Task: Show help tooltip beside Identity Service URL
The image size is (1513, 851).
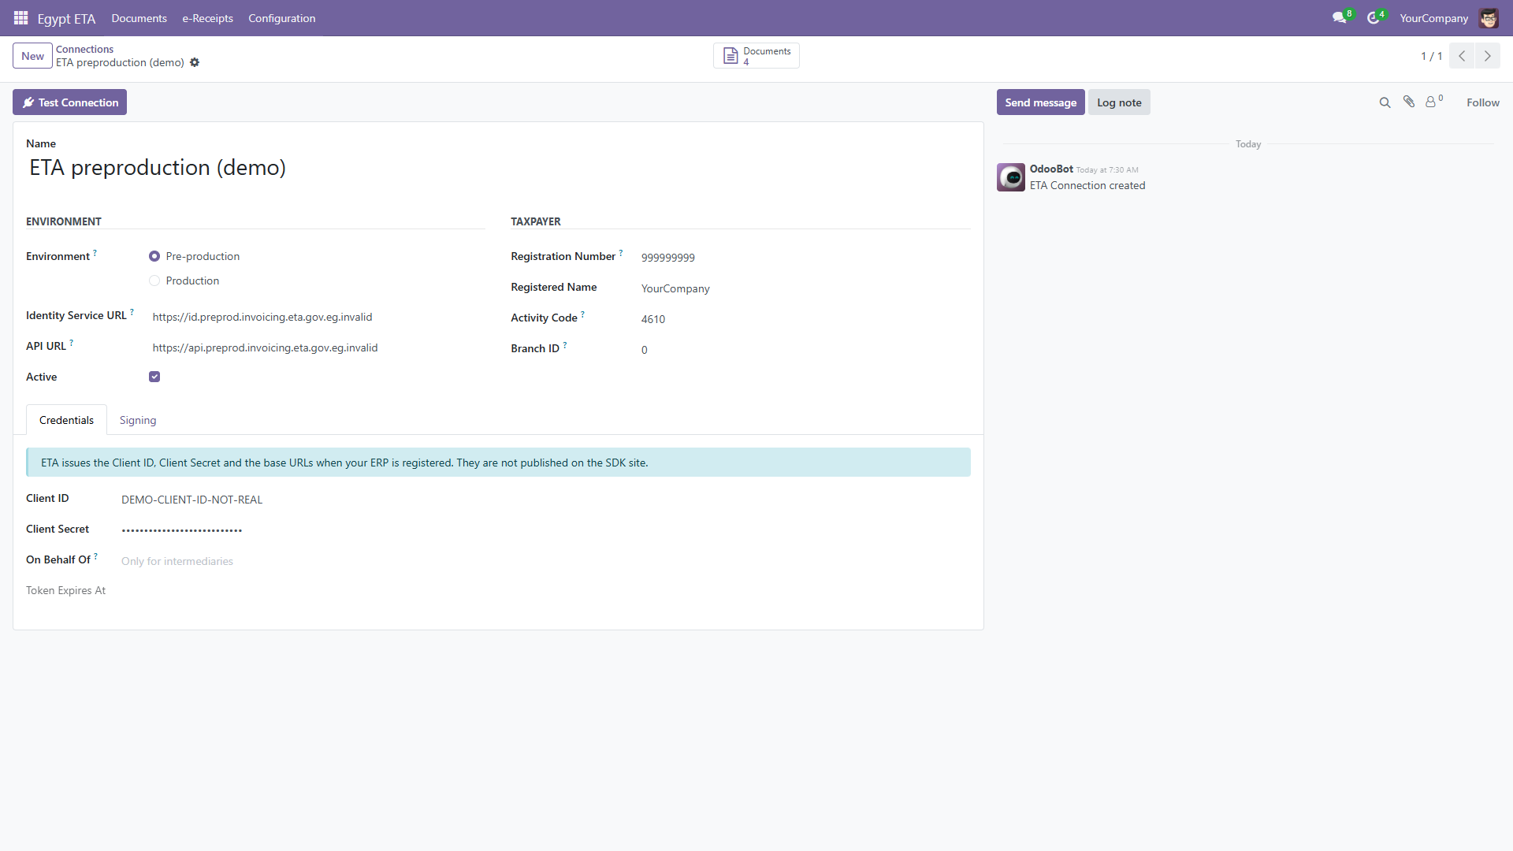Action: [132, 312]
